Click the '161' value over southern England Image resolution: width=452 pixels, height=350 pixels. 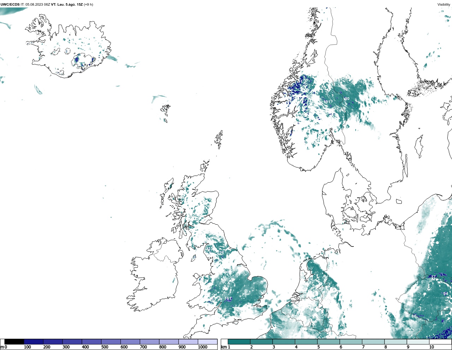click(x=228, y=298)
